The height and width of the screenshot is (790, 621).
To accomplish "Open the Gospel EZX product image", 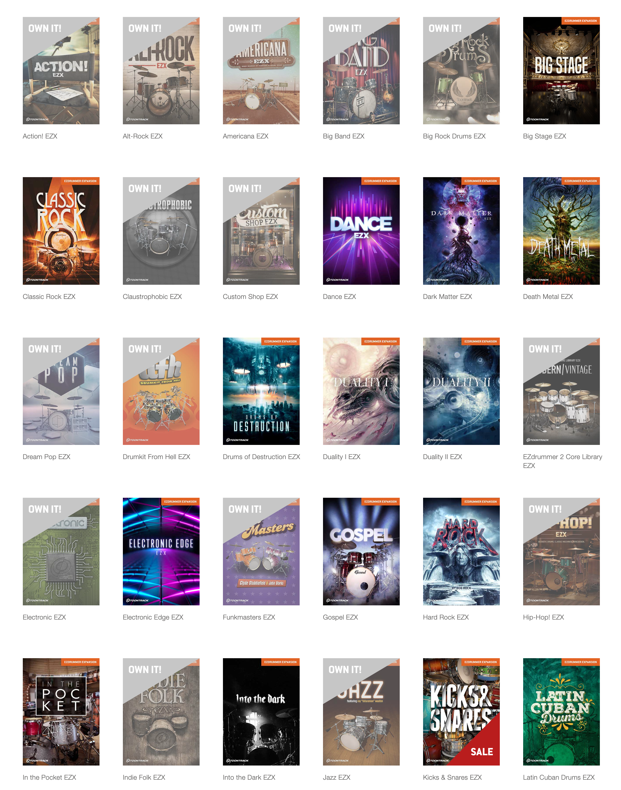I will (x=361, y=551).
